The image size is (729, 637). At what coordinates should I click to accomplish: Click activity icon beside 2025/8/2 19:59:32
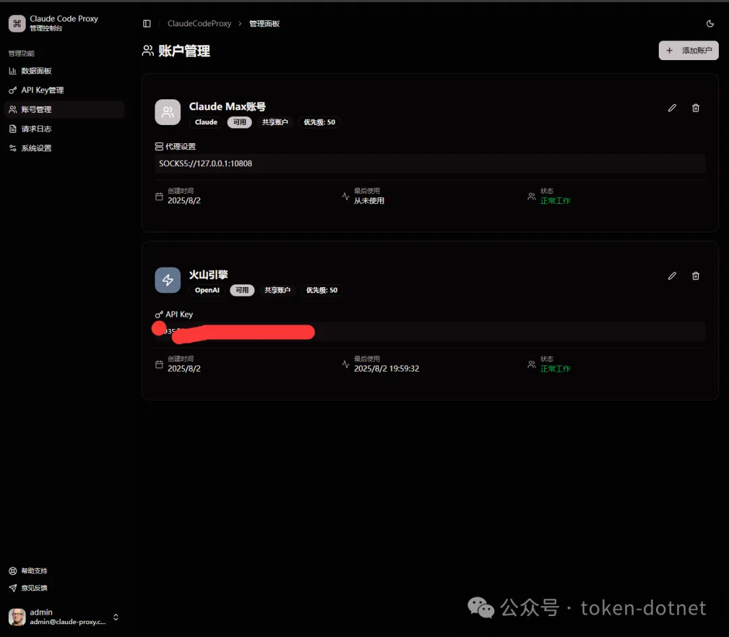tap(346, 364)
